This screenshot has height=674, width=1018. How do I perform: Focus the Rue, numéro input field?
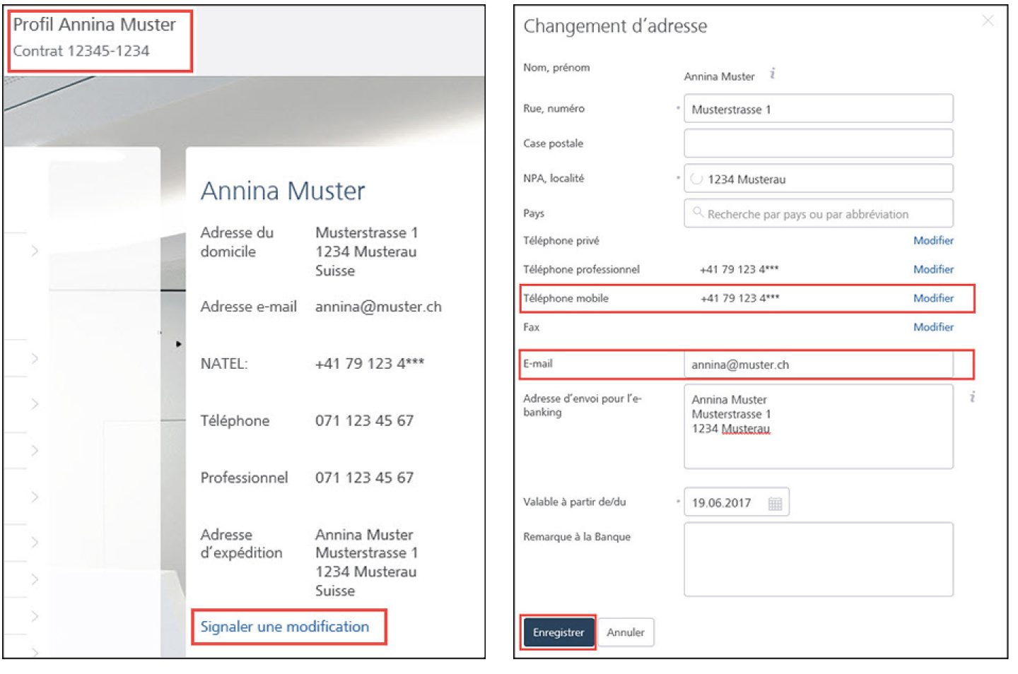point(818,110)
